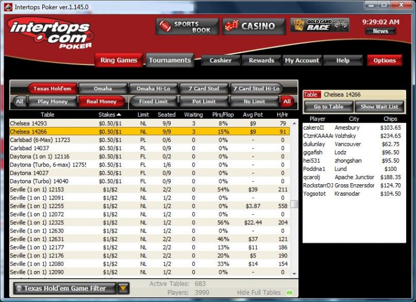Show Wait List for the table

pyautogui.click(x=379, y=106)
